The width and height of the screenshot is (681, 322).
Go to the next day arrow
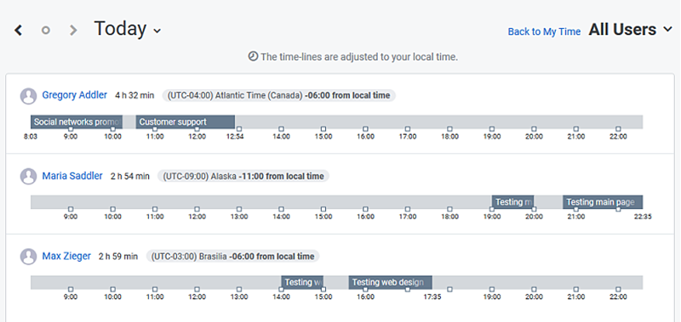[73, 31]
